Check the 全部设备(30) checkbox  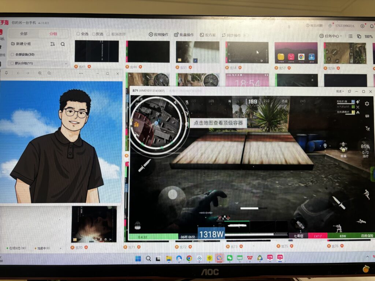[x=12, y=55]
